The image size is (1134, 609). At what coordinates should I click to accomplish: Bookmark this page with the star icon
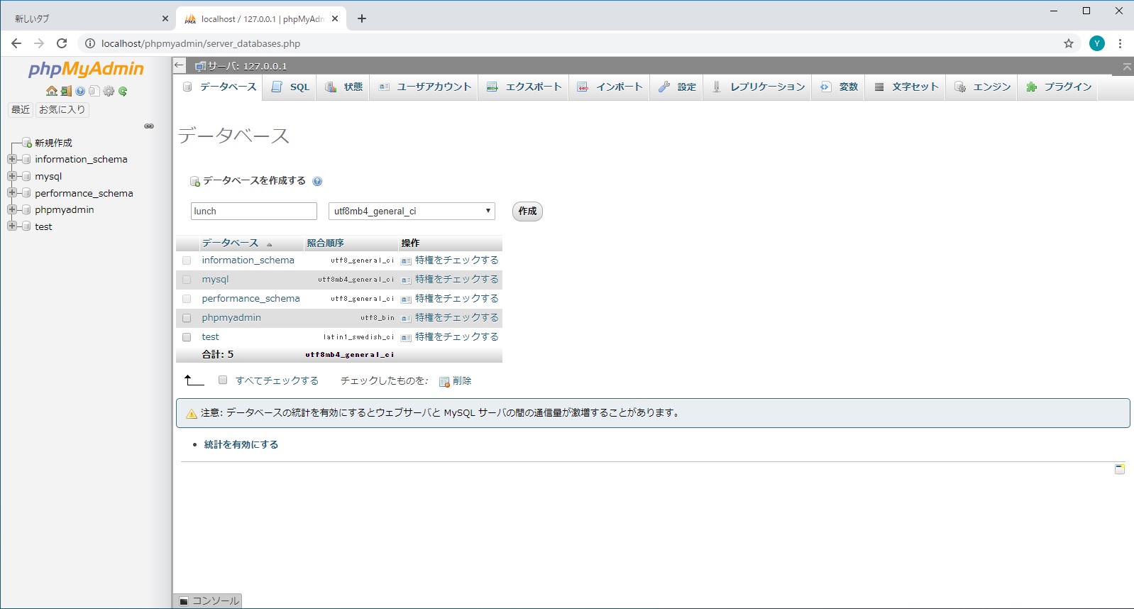click(1069, 43)
